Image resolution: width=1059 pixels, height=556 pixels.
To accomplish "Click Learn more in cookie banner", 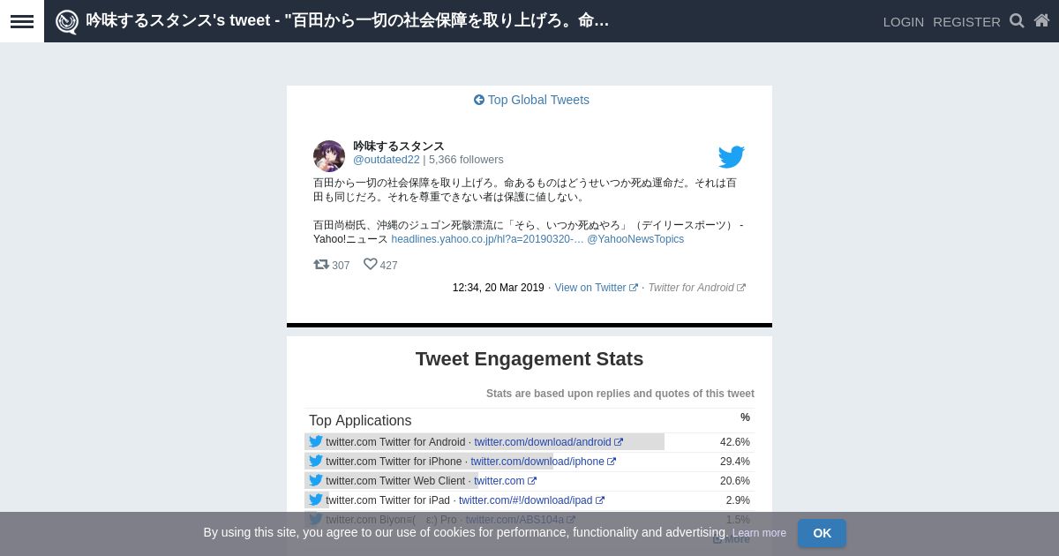I will pos(759,533).
